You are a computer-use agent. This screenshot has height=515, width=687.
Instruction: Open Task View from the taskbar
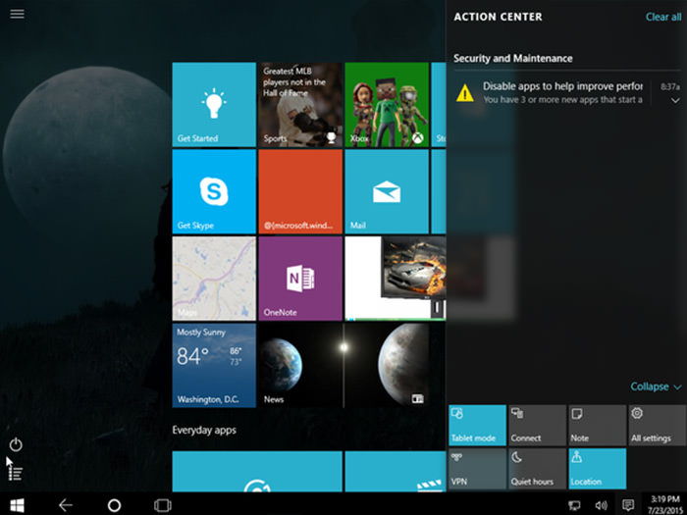pyautogui.click(x=163, y=504)
